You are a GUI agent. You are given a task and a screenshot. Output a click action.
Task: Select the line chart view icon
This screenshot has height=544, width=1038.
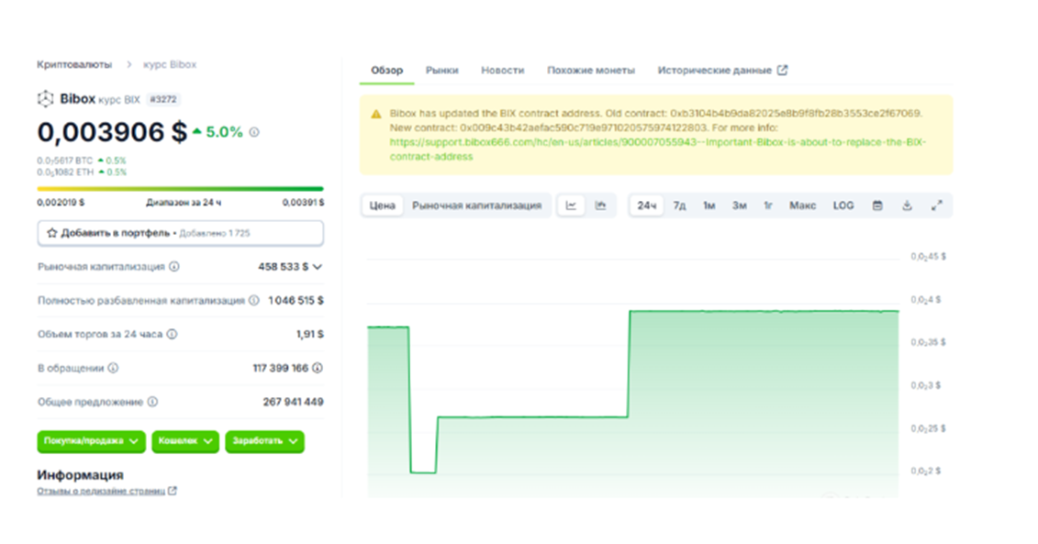point(571,205)
